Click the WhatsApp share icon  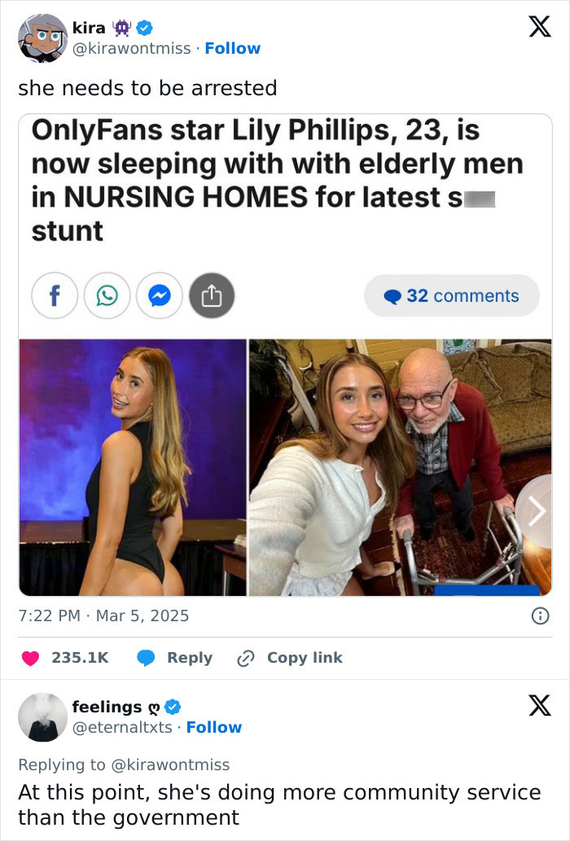point(107,296)
